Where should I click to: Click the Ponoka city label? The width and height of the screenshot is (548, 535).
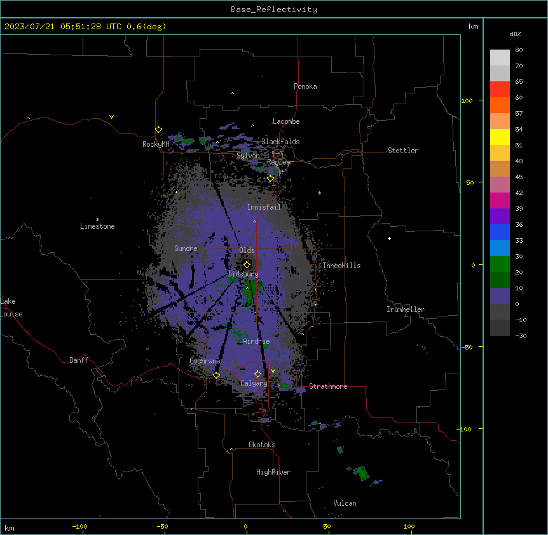coord(305,86)
